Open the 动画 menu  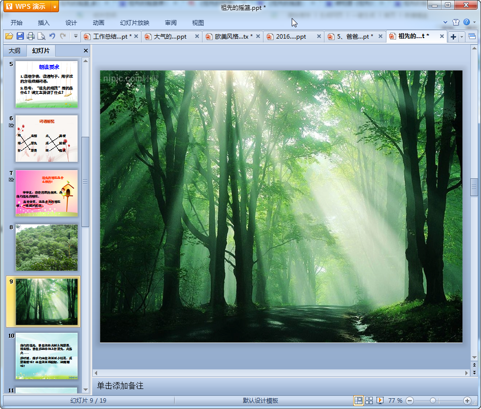pos(99,23)
